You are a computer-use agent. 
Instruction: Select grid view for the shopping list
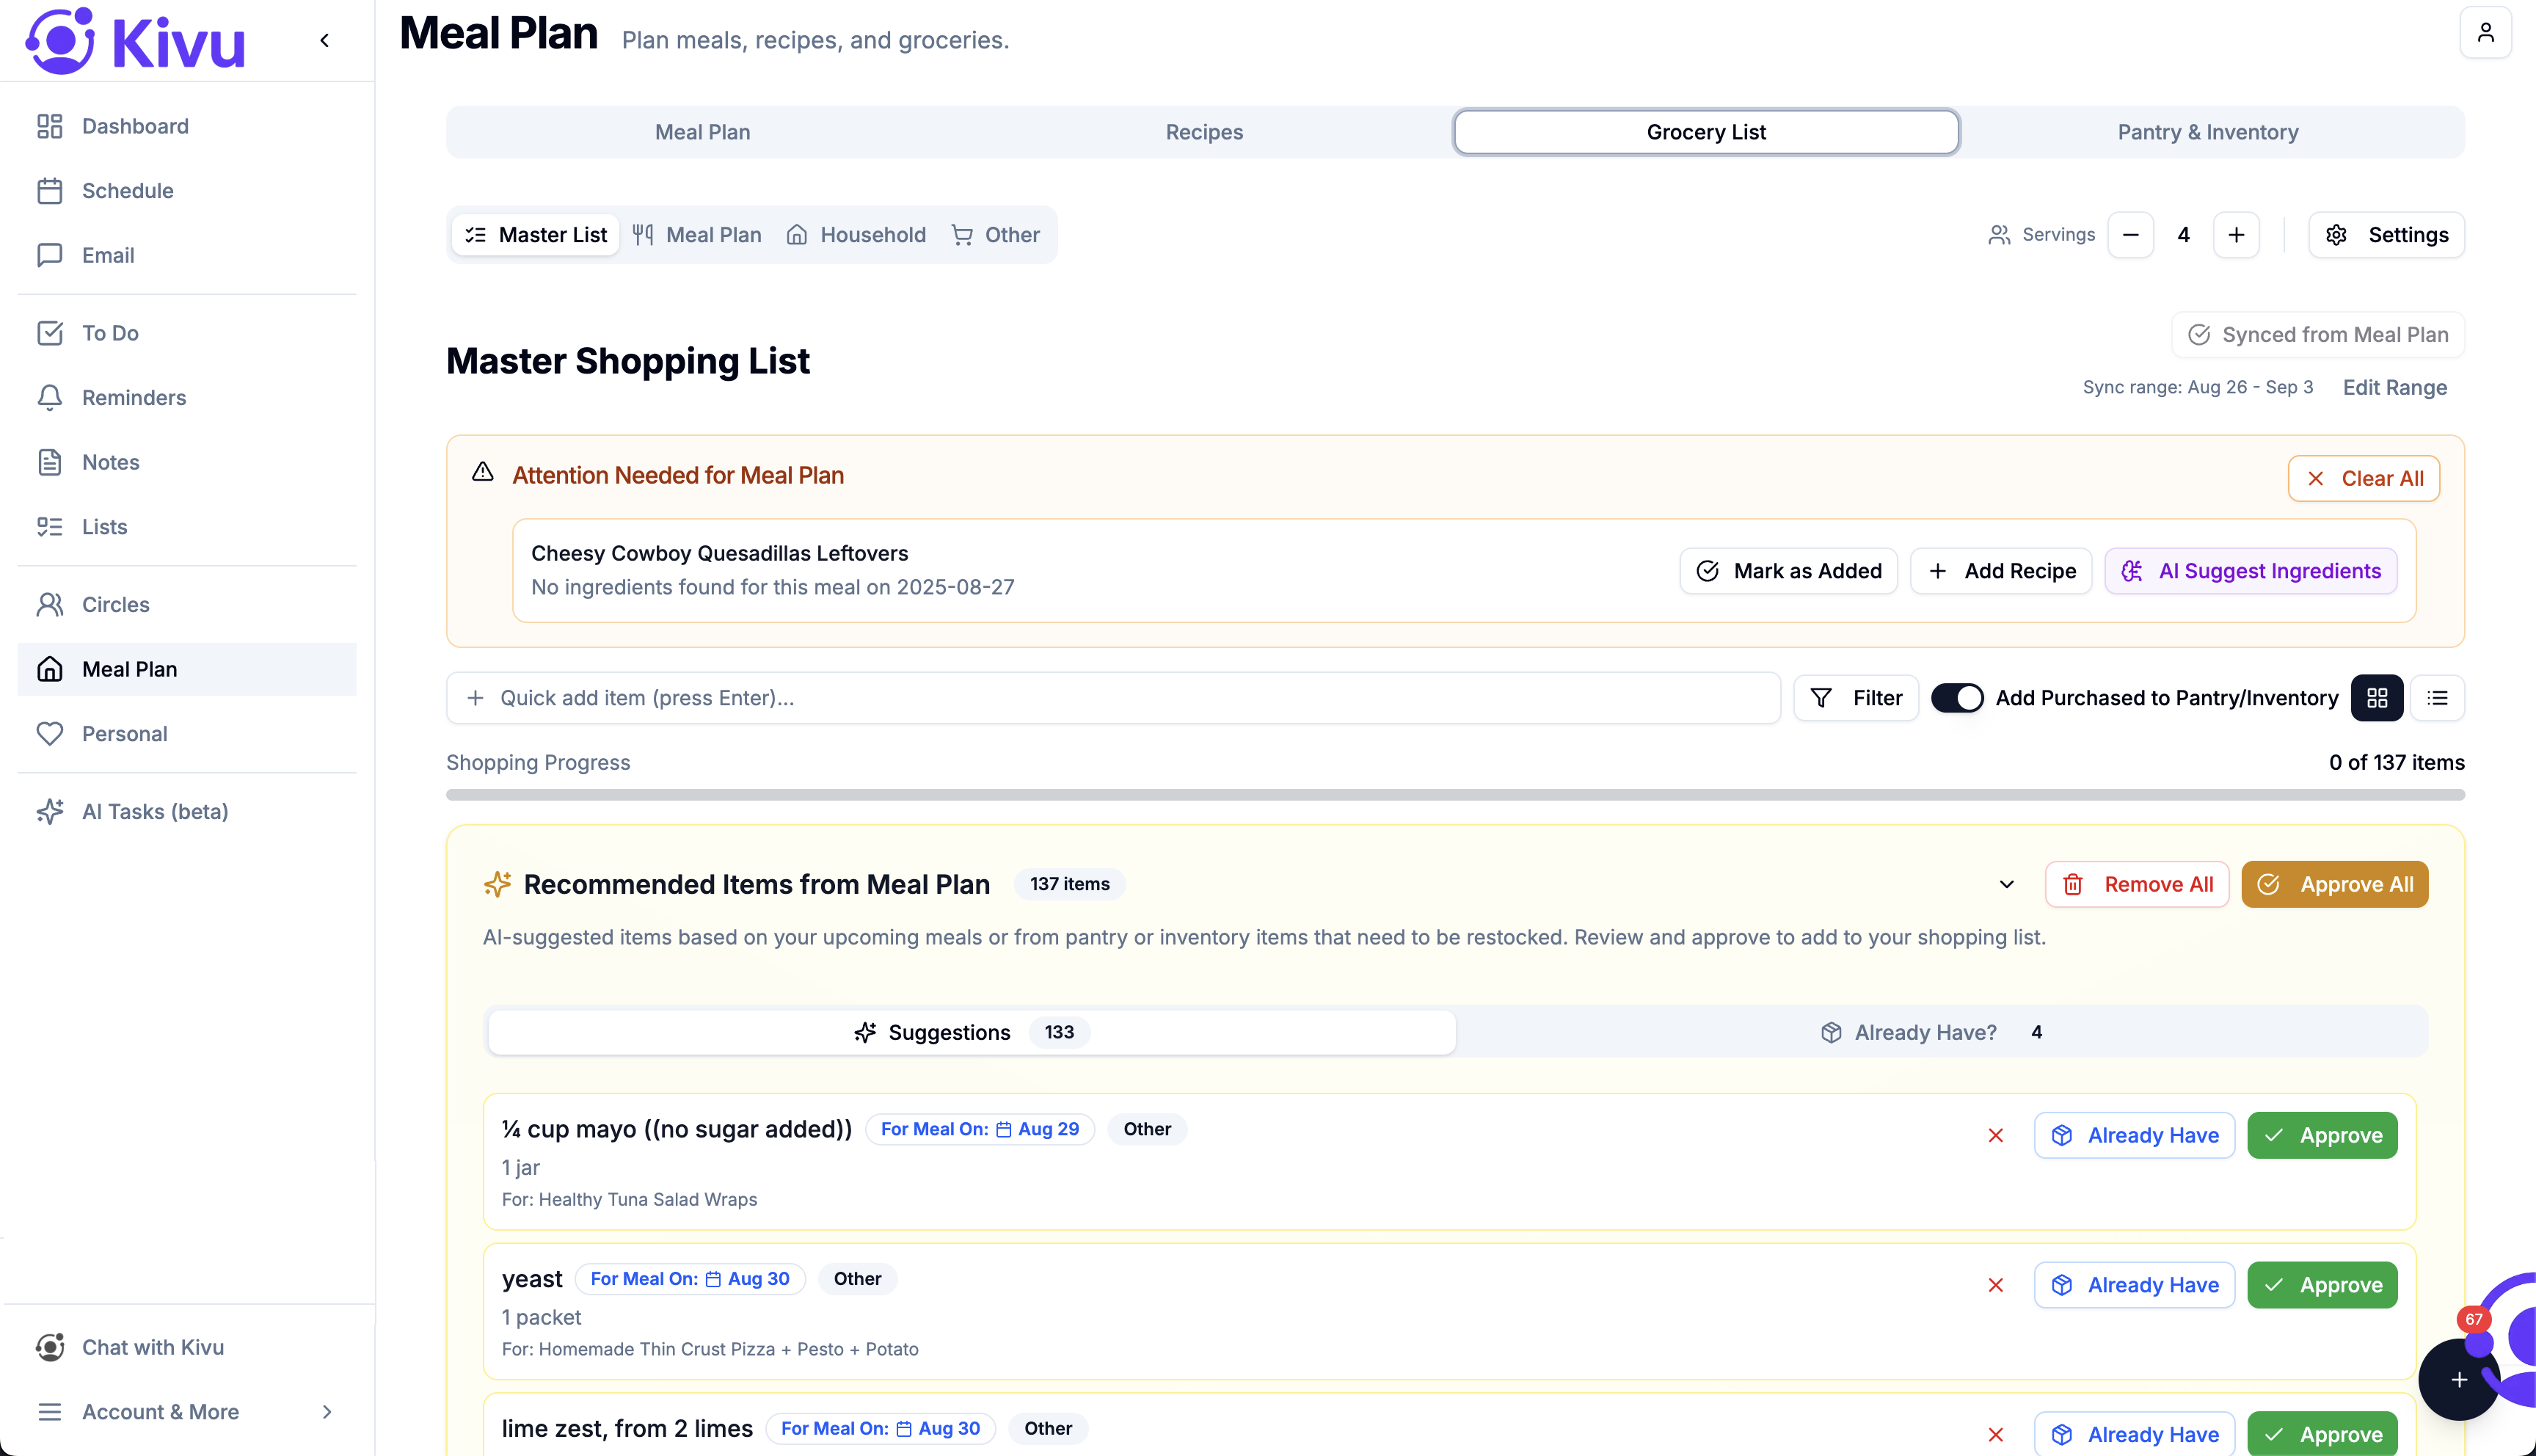(x=2377, y=697)
